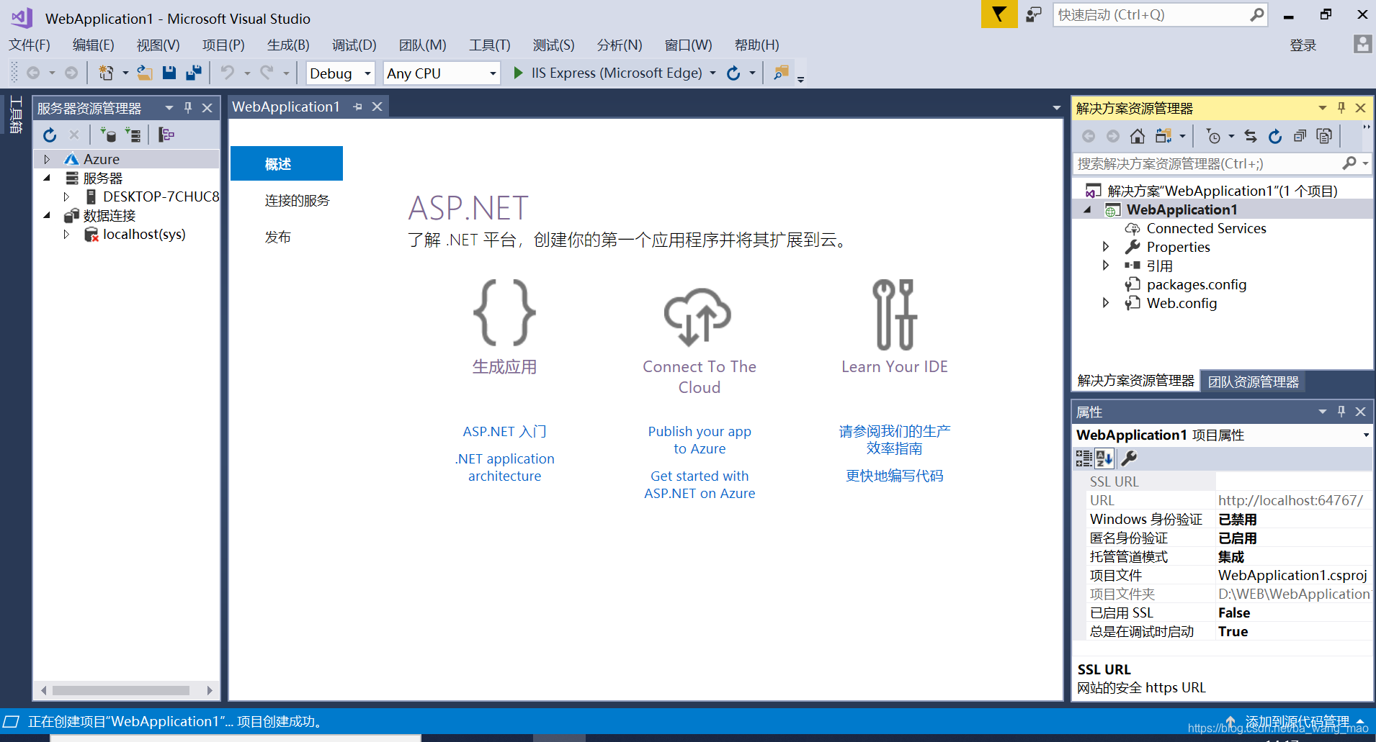This screenshot has width=1376, height=742.
Task: Expand the 引用 references node
Action: click(x=1106, y=266)
